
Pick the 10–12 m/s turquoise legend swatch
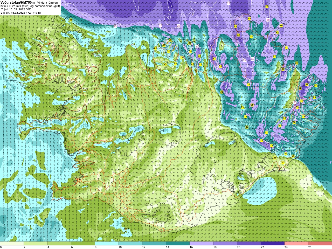130,244
